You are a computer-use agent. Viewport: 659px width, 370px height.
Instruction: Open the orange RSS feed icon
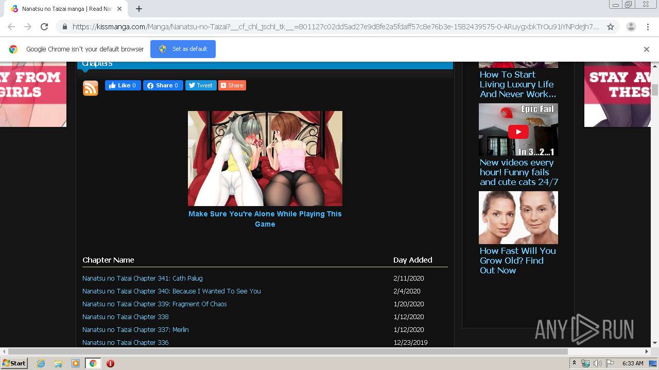click(91, 88)
